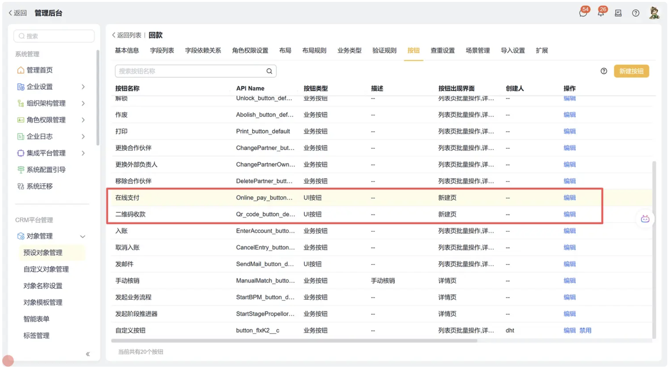Select the 验证规则 tab

(384, 50)
